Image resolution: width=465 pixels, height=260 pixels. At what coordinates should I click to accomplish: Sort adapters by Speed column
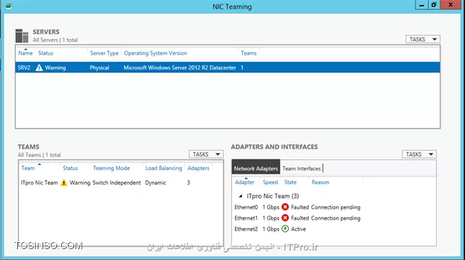270,182
